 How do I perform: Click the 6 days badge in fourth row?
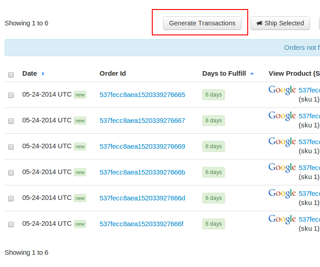213,172
